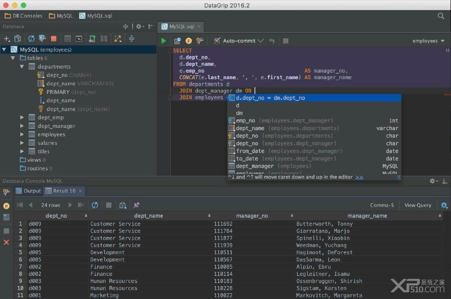The width and height of the screenshot is (451, 299).
Task: Choose 'from_date' completion suggestion
Action: point(314,151)
